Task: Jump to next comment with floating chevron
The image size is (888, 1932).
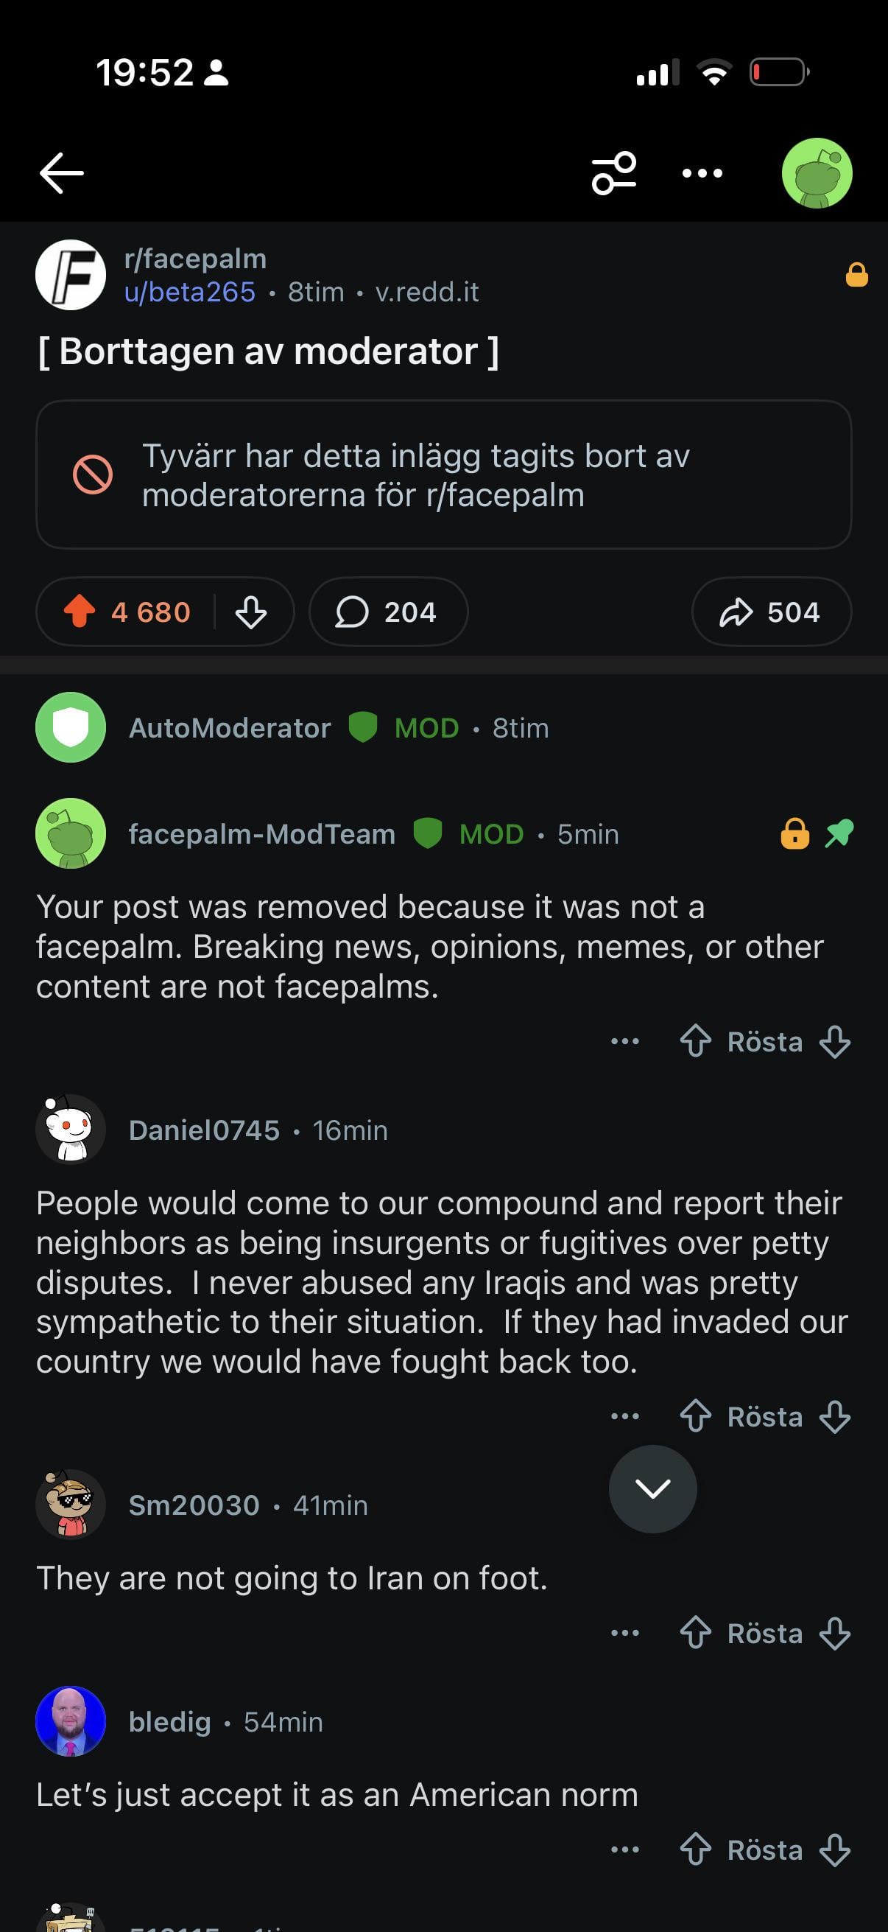Action: 652,1488
